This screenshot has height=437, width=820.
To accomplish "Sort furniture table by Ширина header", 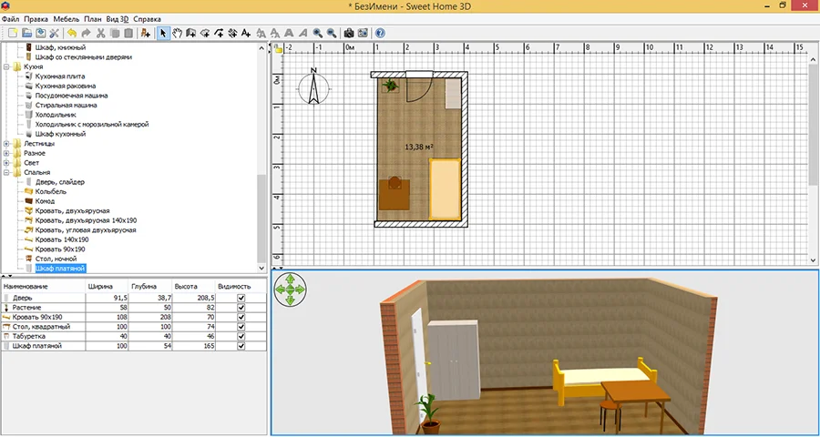I will coord(108,287).
